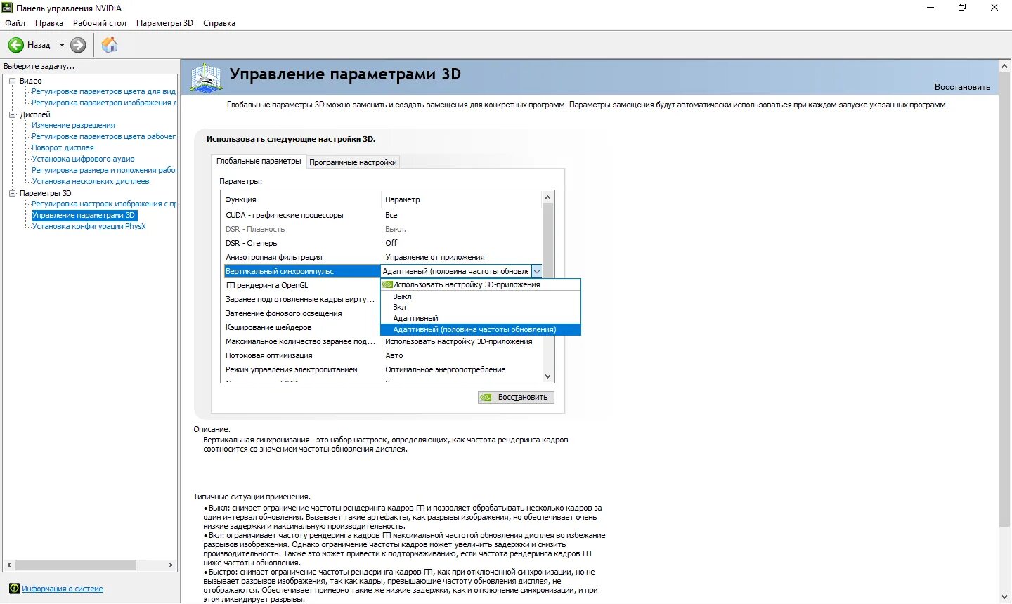
Task: Click the green Back arrow icon
Action: 16,45
